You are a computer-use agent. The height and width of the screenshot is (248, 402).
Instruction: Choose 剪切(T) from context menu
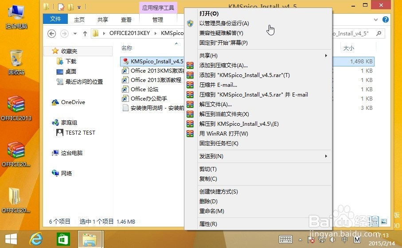coord(258,169)
